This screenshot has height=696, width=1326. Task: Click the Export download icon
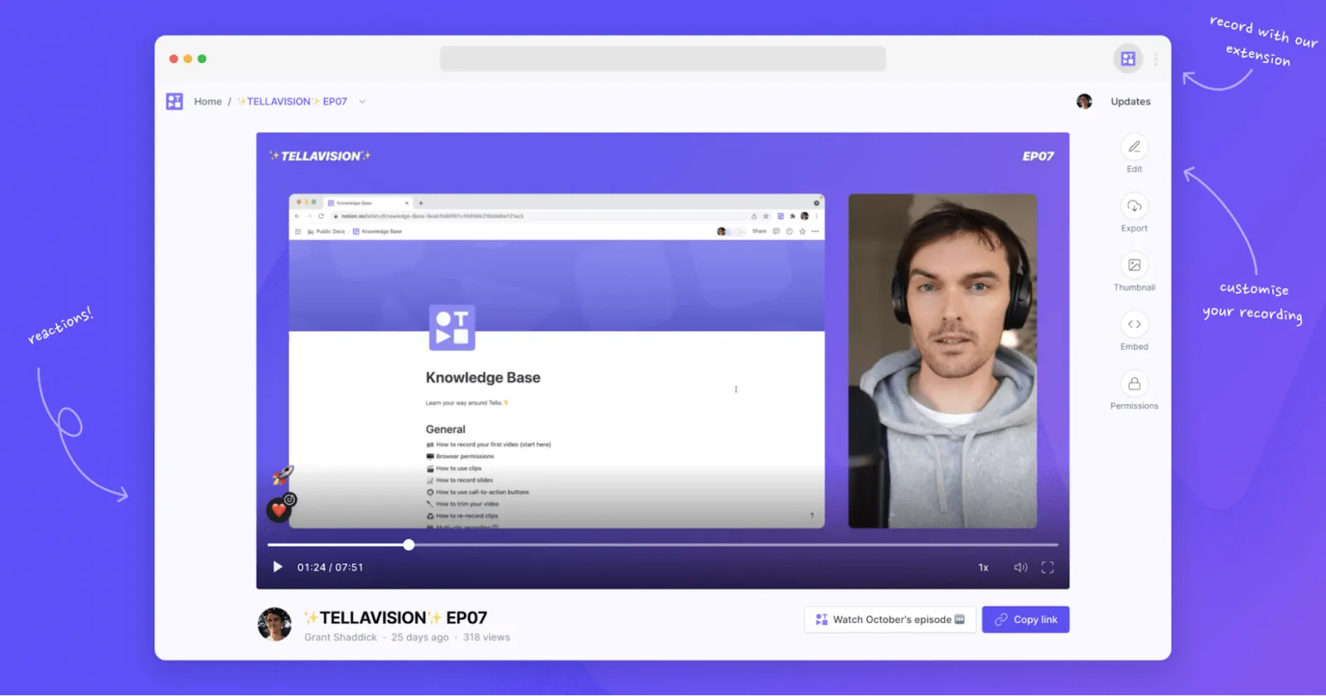click(x=1134, y=206)
